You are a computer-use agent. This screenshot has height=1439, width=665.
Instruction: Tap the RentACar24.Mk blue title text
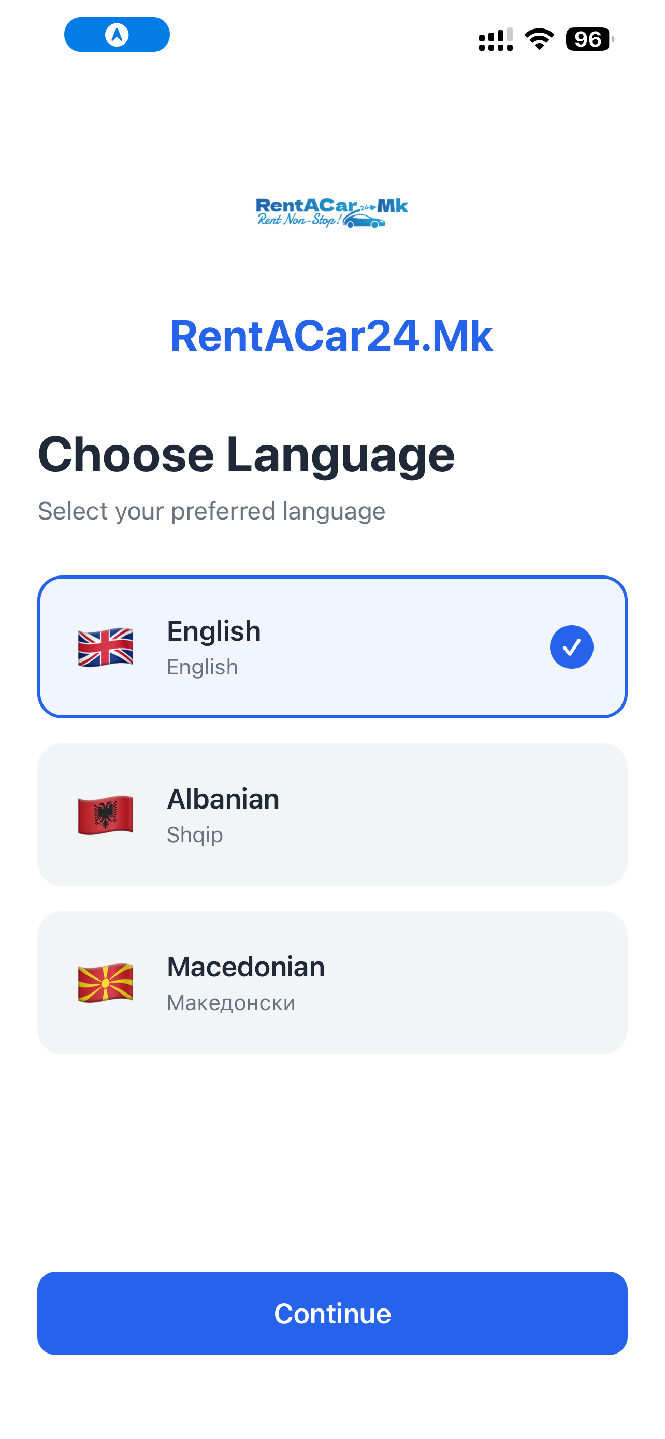pos(331,336)
